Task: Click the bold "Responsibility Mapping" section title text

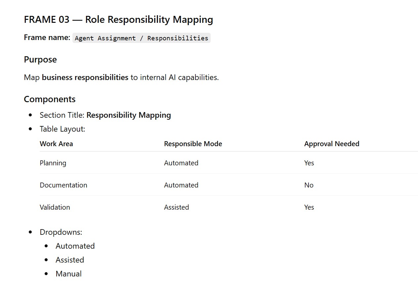Action: point(129,115)
